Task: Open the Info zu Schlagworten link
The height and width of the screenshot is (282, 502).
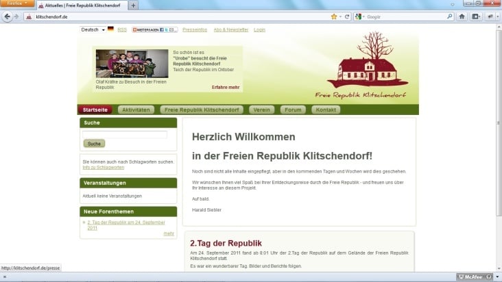Action: (x=104, y=167)
